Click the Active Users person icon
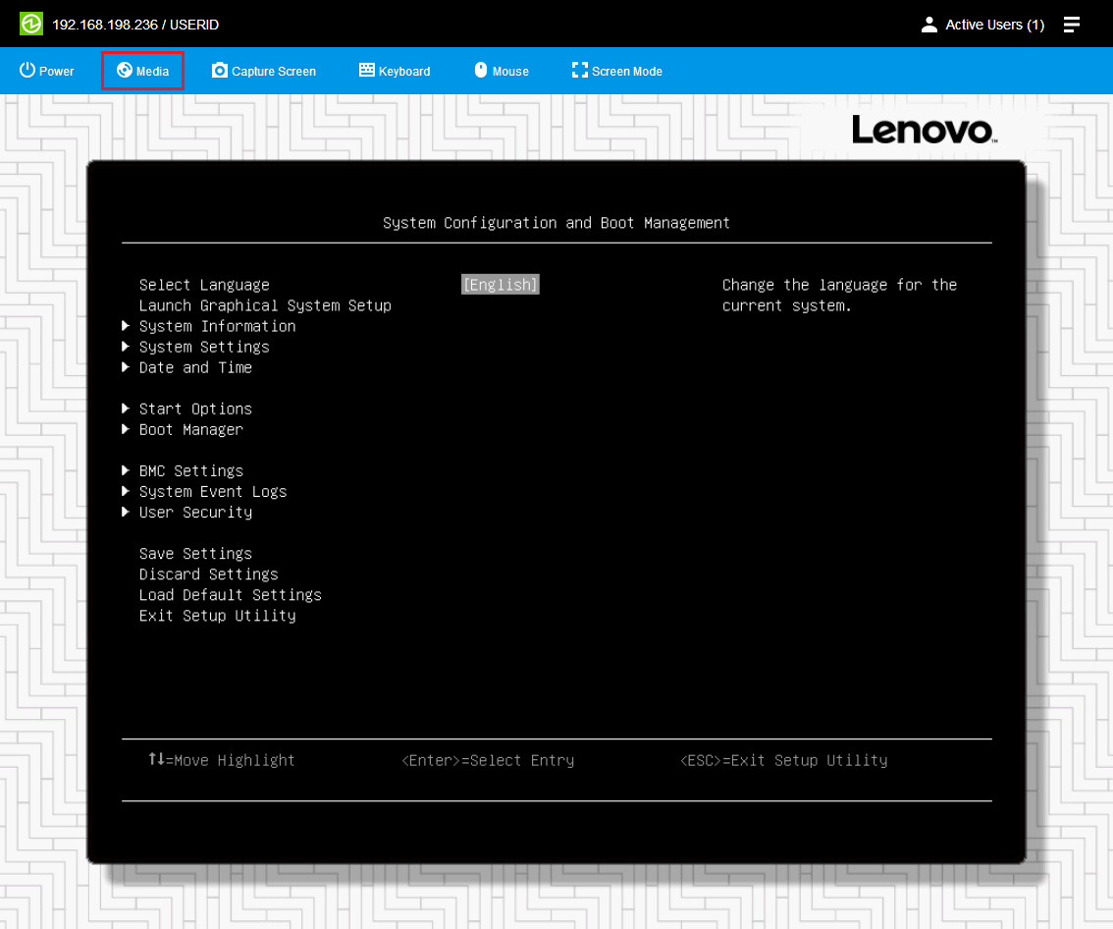The image size is (1113, 929). pyautogui.click(x=928, y=25)
